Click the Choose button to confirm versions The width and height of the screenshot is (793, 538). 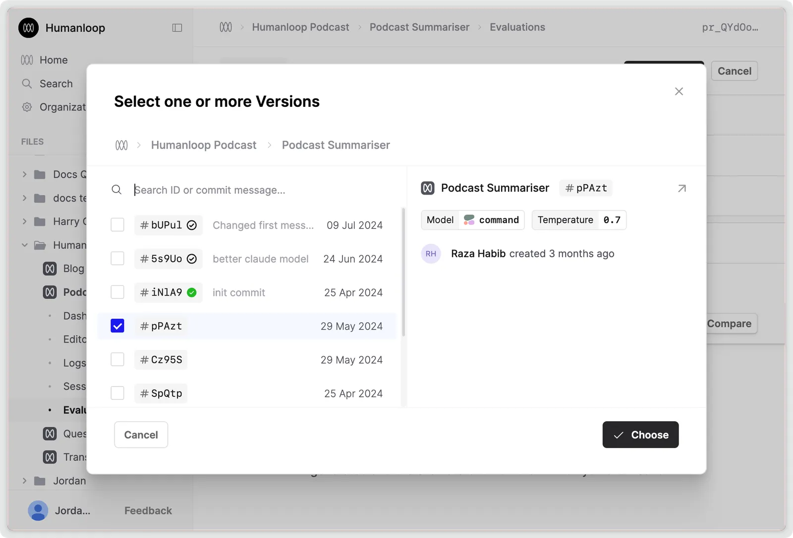(x=640, y=435)
